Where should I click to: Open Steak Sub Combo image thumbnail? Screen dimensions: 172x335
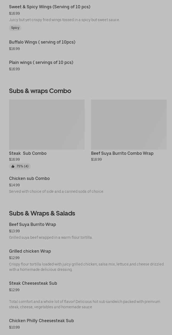click(47, 125)
